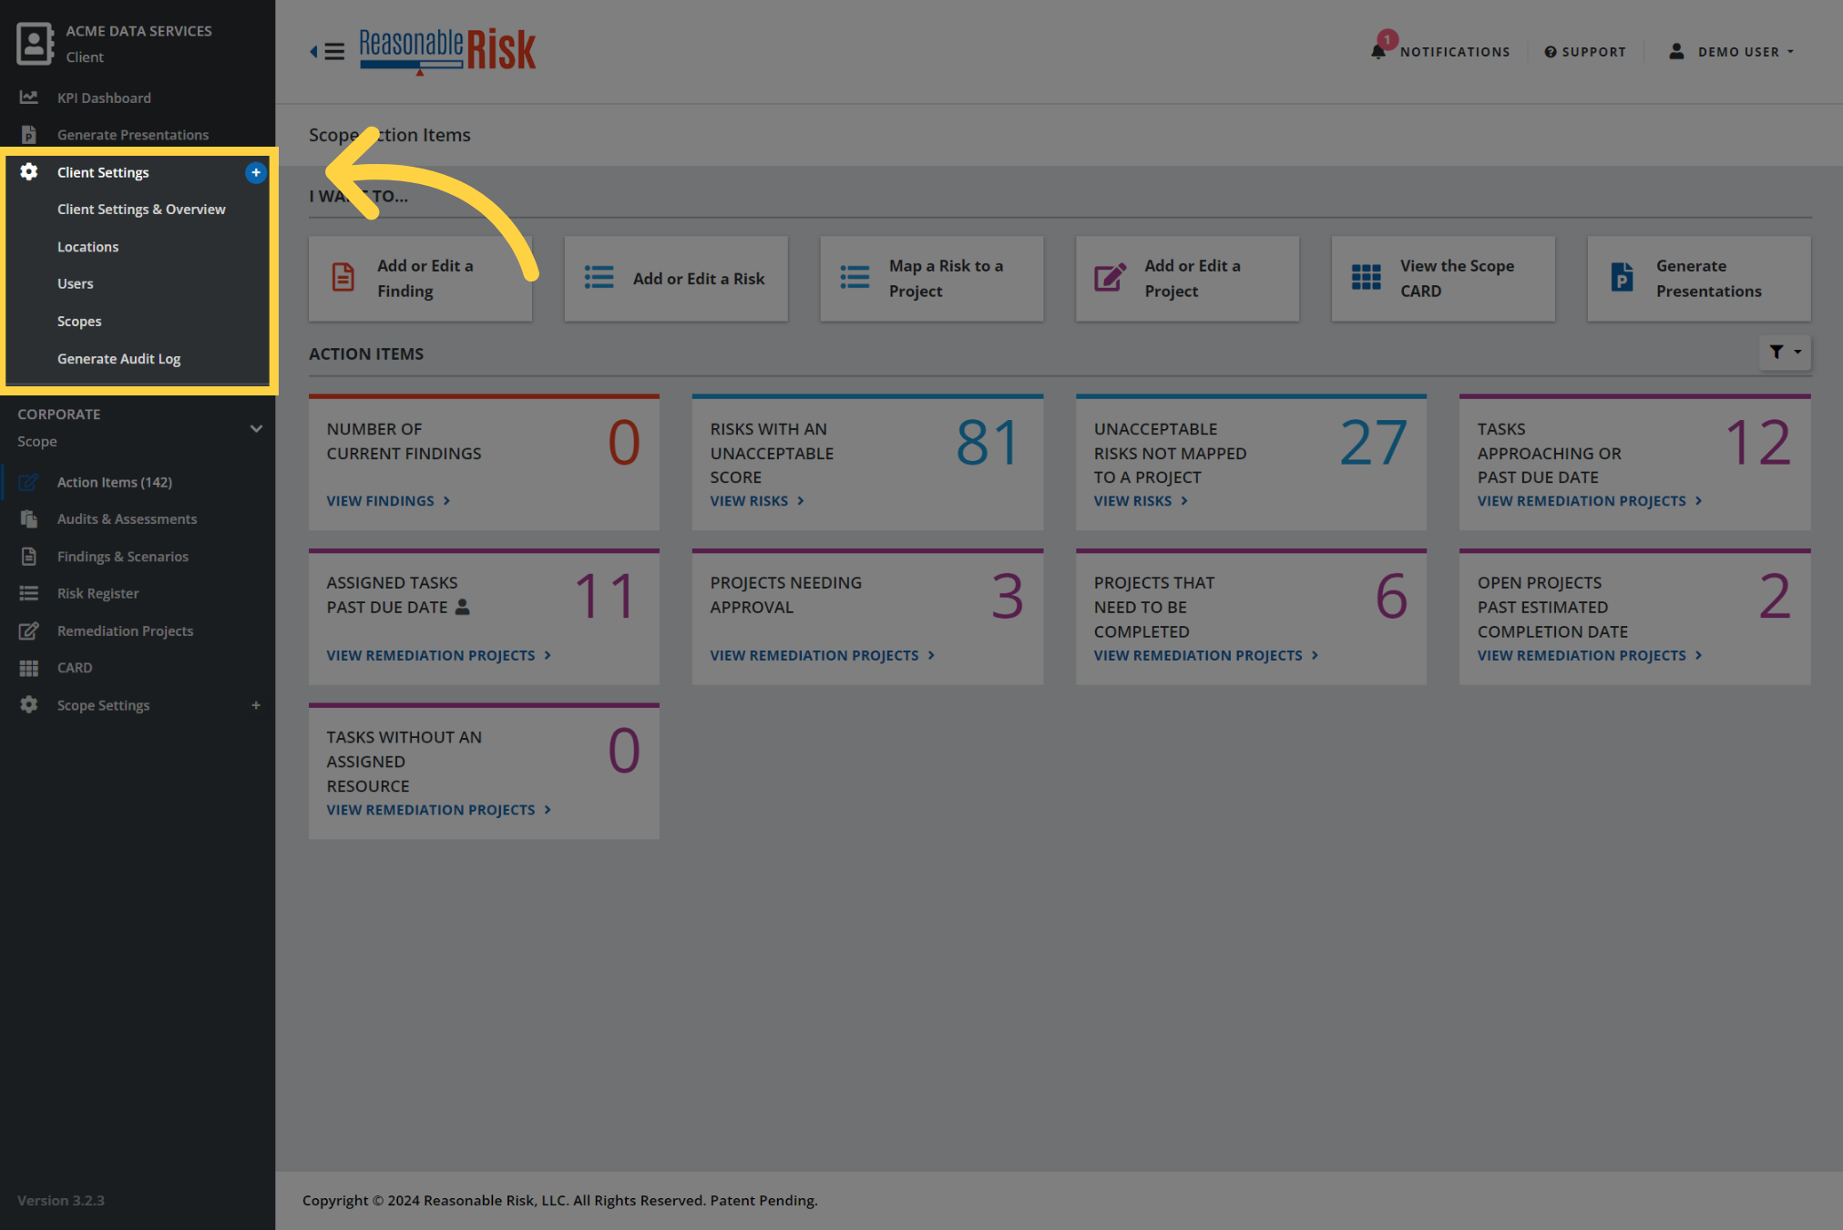Click the Add or Edit a Finding icon

pos(343,277)
